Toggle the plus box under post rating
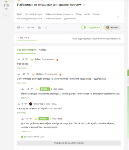 point(6,16)
